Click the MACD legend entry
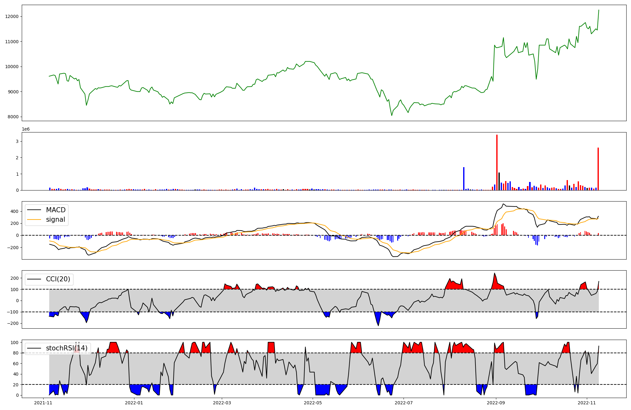631x410 pixels. click(56, 210)
